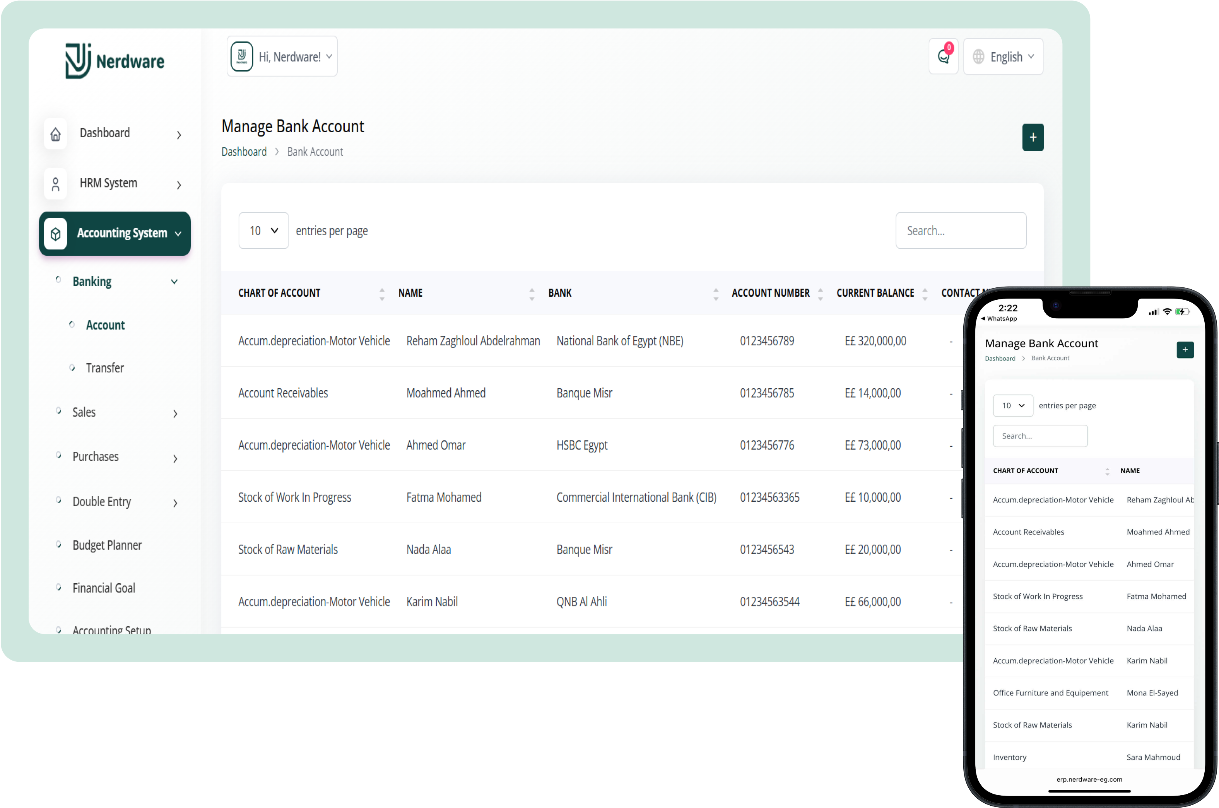Open the desktop entries per page dropdown
The height and width of the screenshot is (808, 1219).
pos(263,231)
